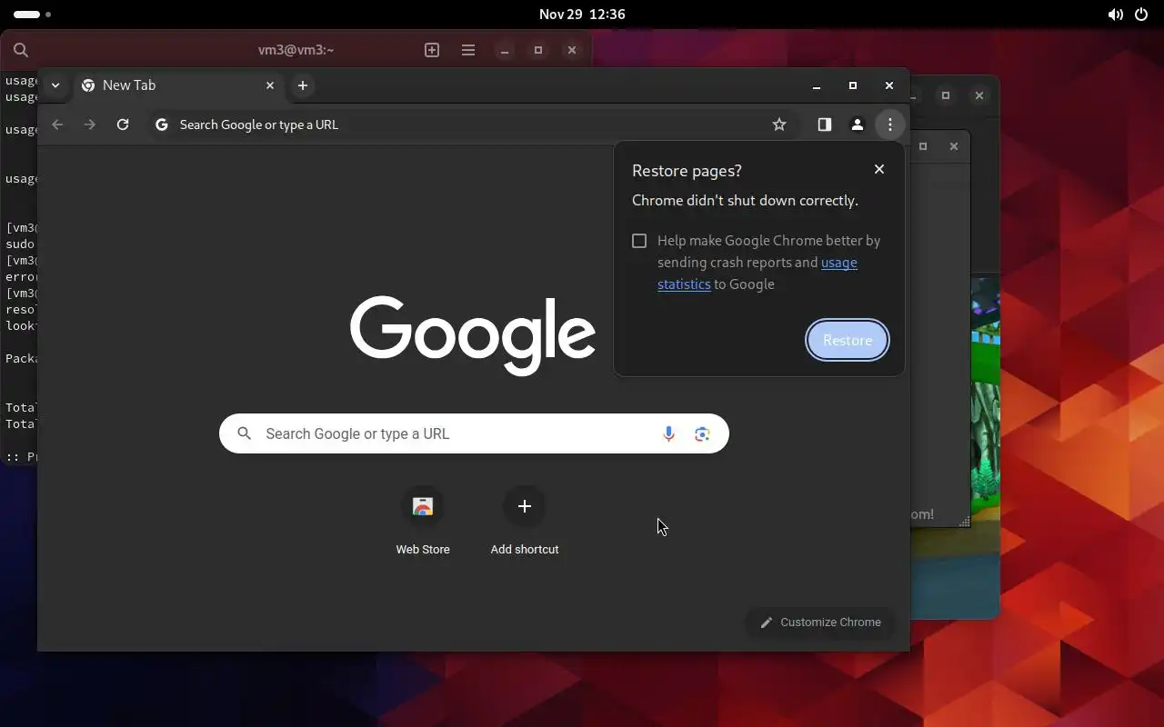The image size is (1164, 727).
Task: Click the Google icon in address bar
Action: point(162,124)
